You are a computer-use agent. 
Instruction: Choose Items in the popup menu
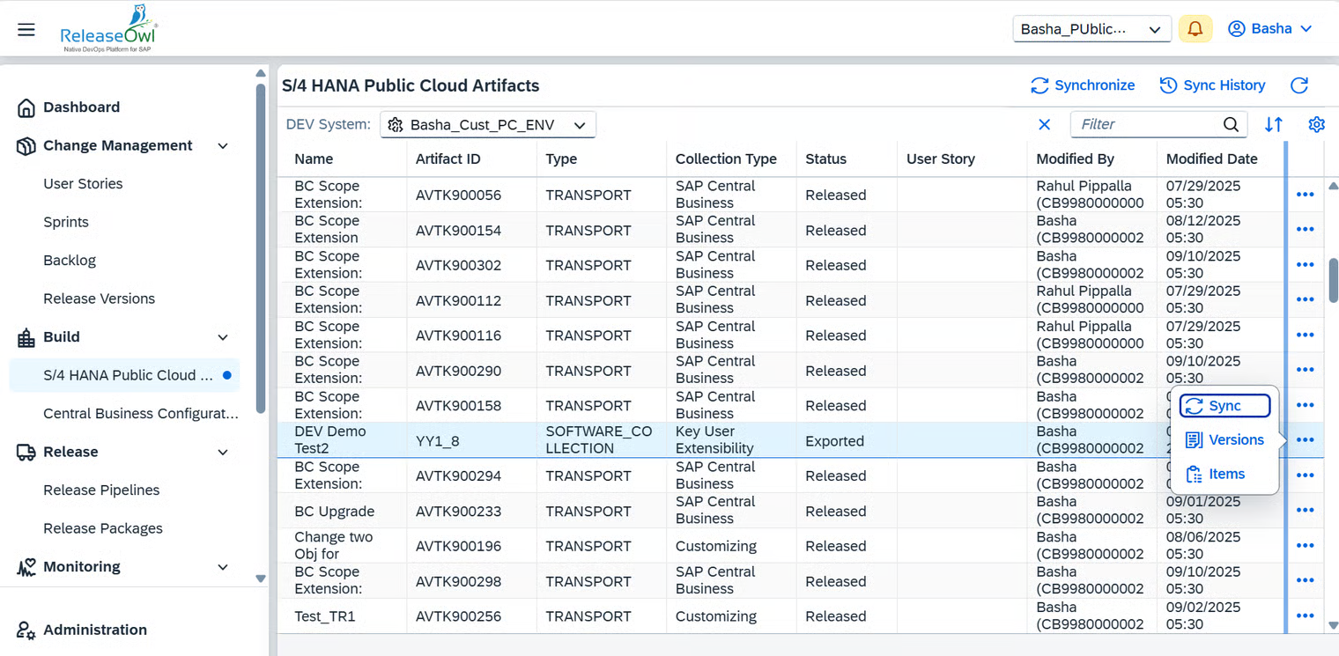click(x=1216, y=474)
